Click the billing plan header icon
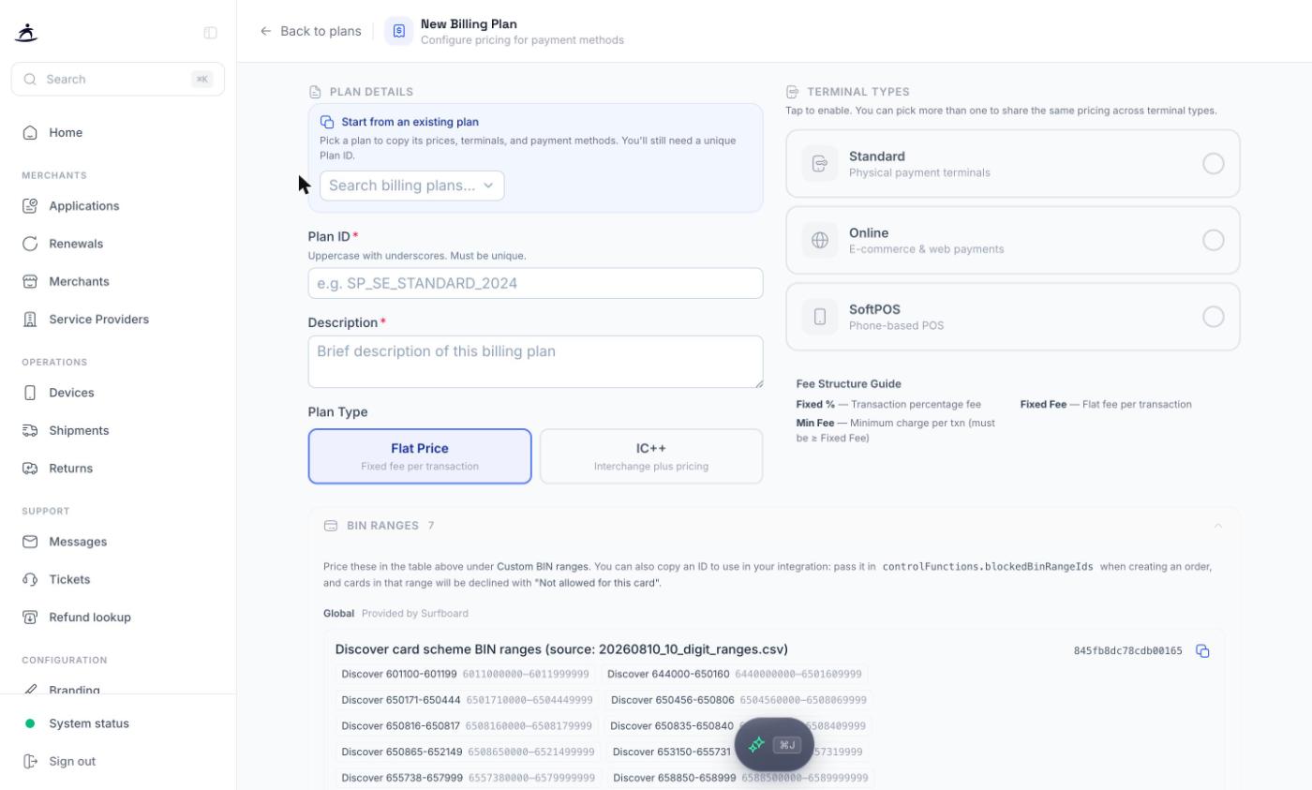The image size is (1312, 790). [398, 32]
